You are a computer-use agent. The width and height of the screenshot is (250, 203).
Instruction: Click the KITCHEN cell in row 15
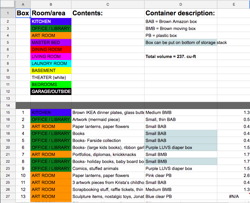tap(51, 113)
